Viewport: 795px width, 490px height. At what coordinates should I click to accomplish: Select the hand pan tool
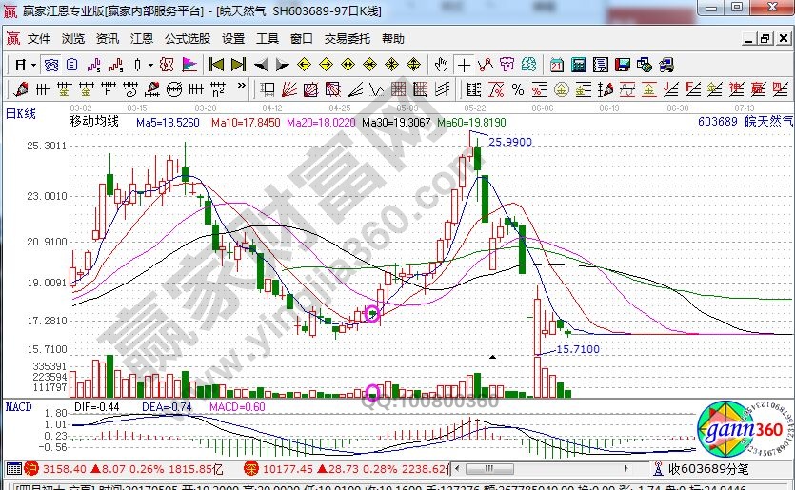(x=441, y=65)
